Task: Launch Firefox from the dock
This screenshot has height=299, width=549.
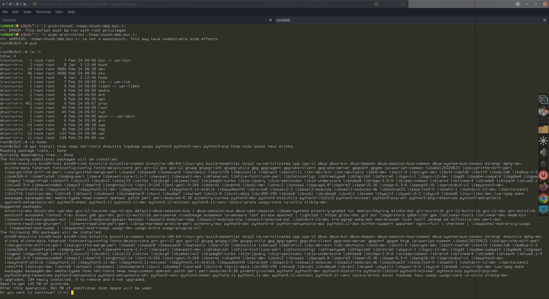Action: coord(543,187)
